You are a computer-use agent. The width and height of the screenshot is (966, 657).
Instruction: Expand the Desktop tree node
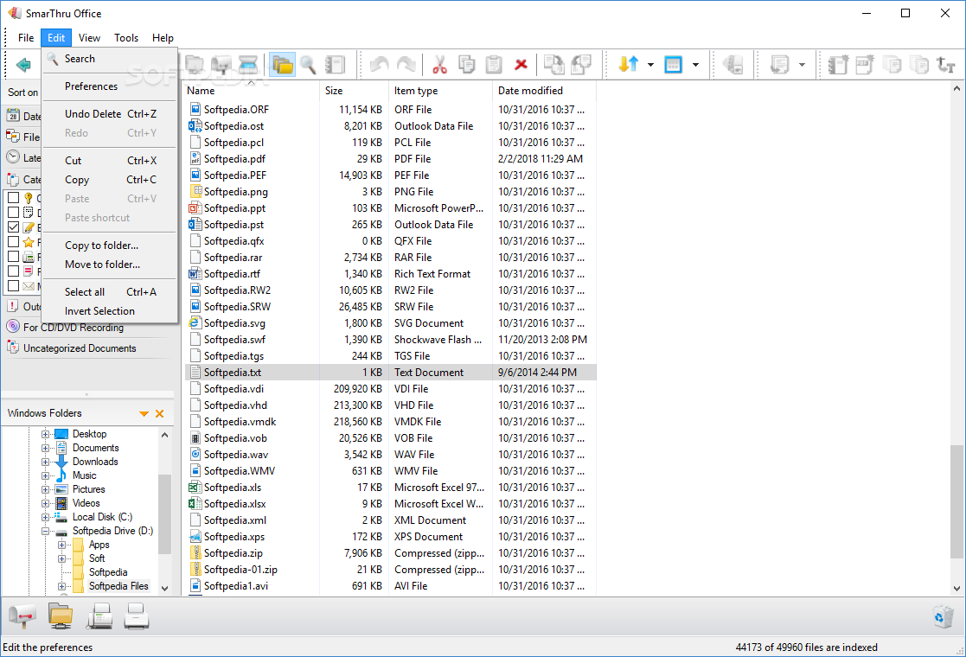tap(45, 434)
